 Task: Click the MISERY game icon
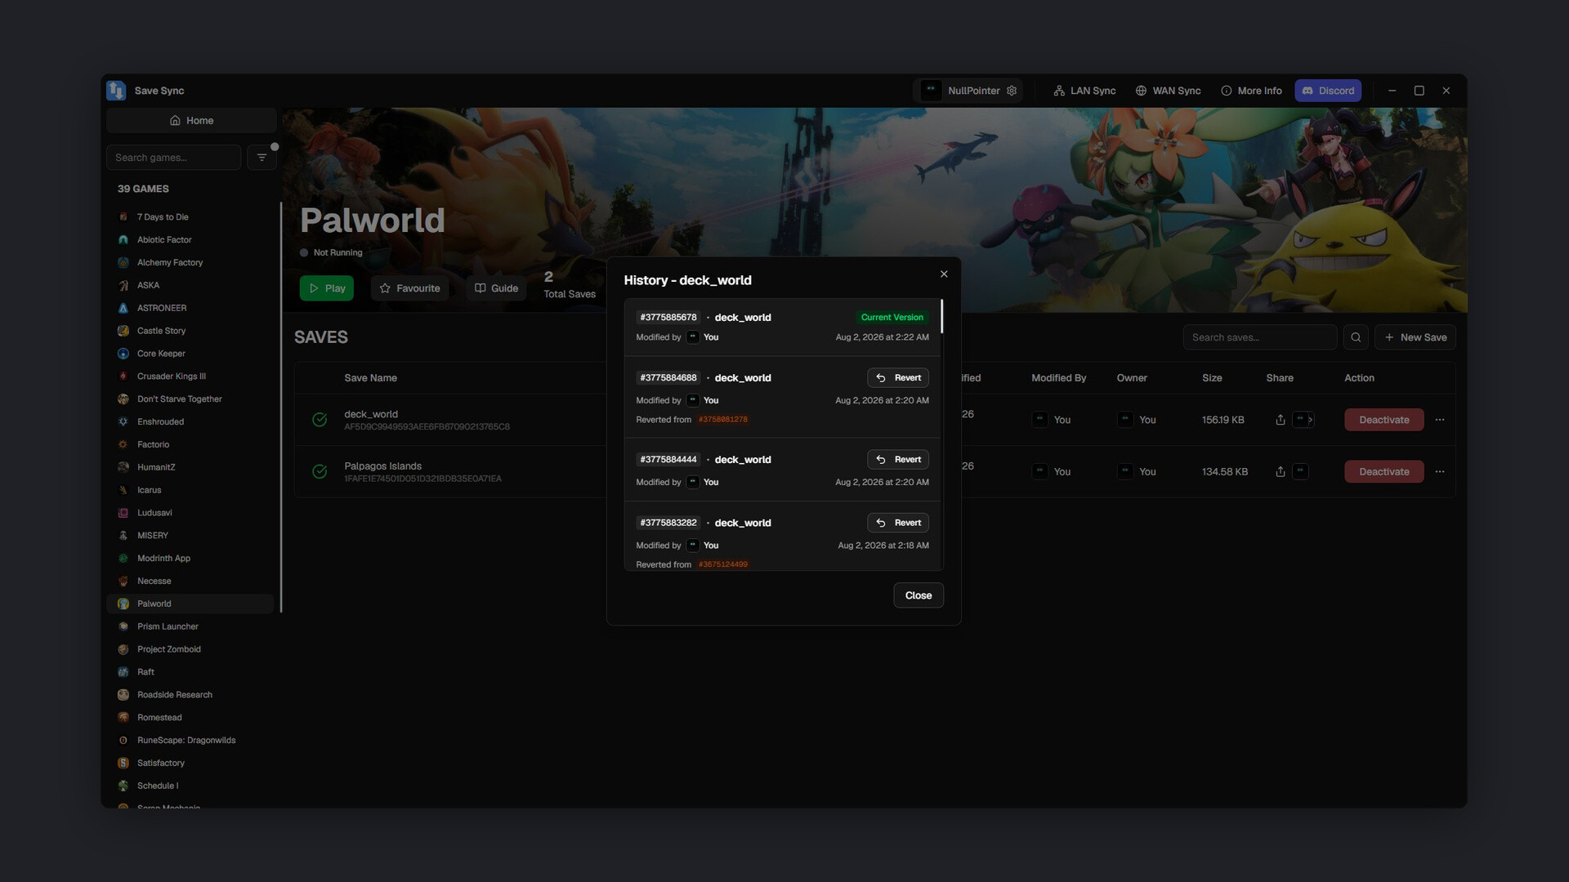tap(123, 537)
